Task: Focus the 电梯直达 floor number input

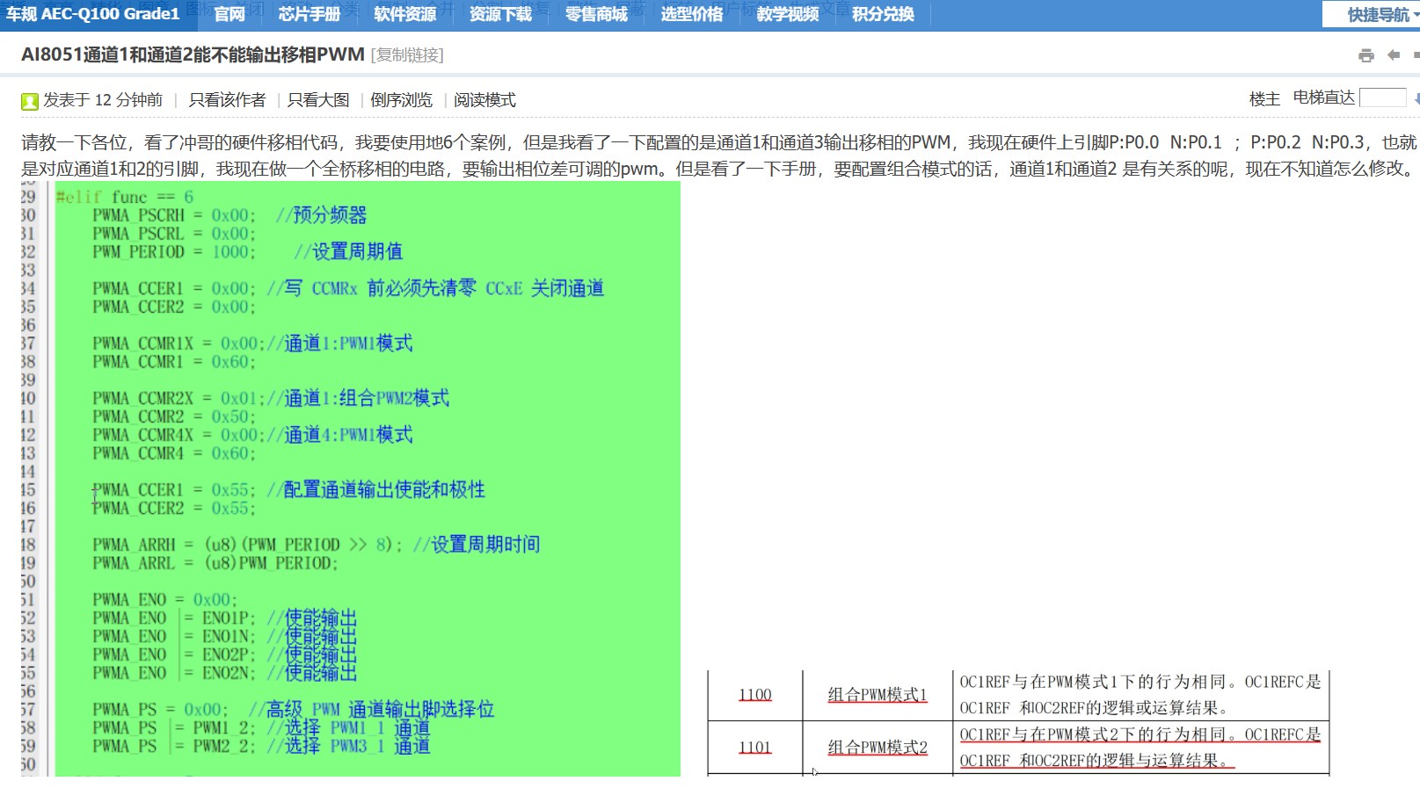Action: (1383, 98)
